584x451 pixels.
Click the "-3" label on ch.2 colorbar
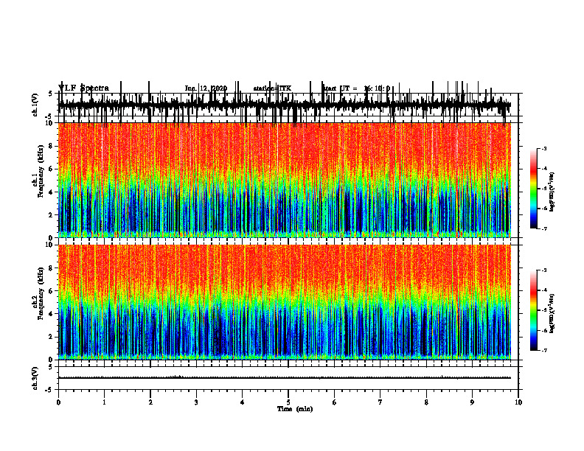click(543, 270)
